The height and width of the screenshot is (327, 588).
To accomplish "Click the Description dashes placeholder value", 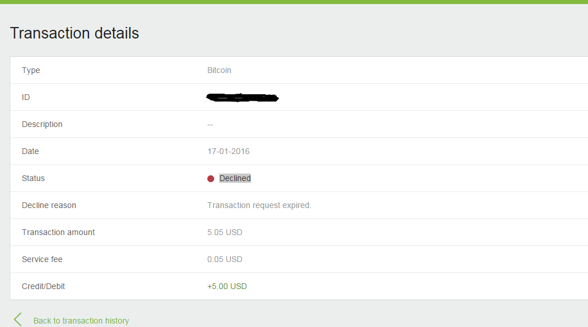I will point(210,125).
